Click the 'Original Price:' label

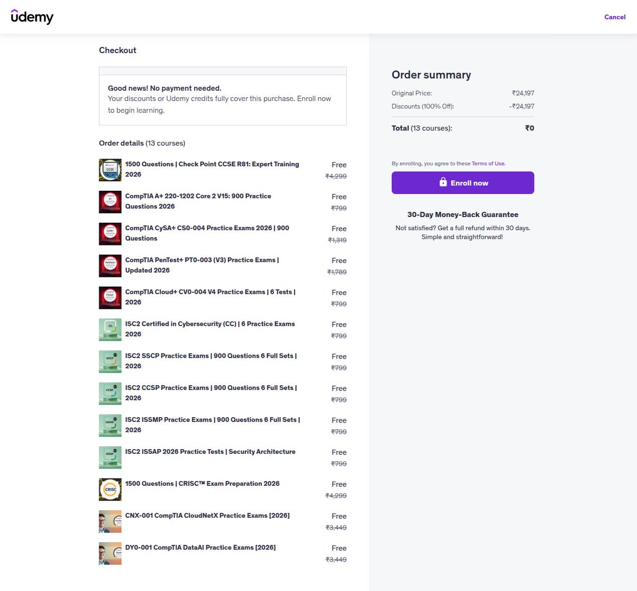(412, 93)
